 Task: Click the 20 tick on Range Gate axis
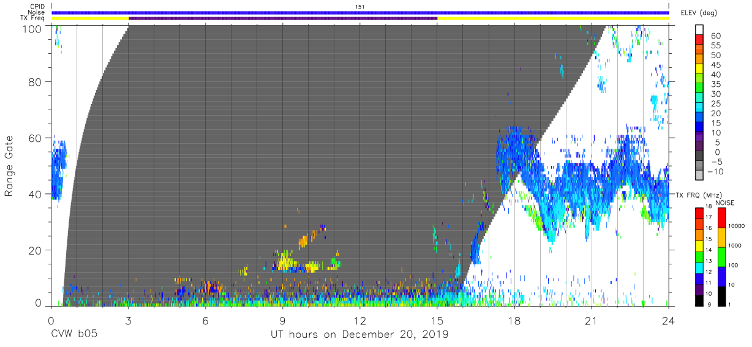[36, 250]
